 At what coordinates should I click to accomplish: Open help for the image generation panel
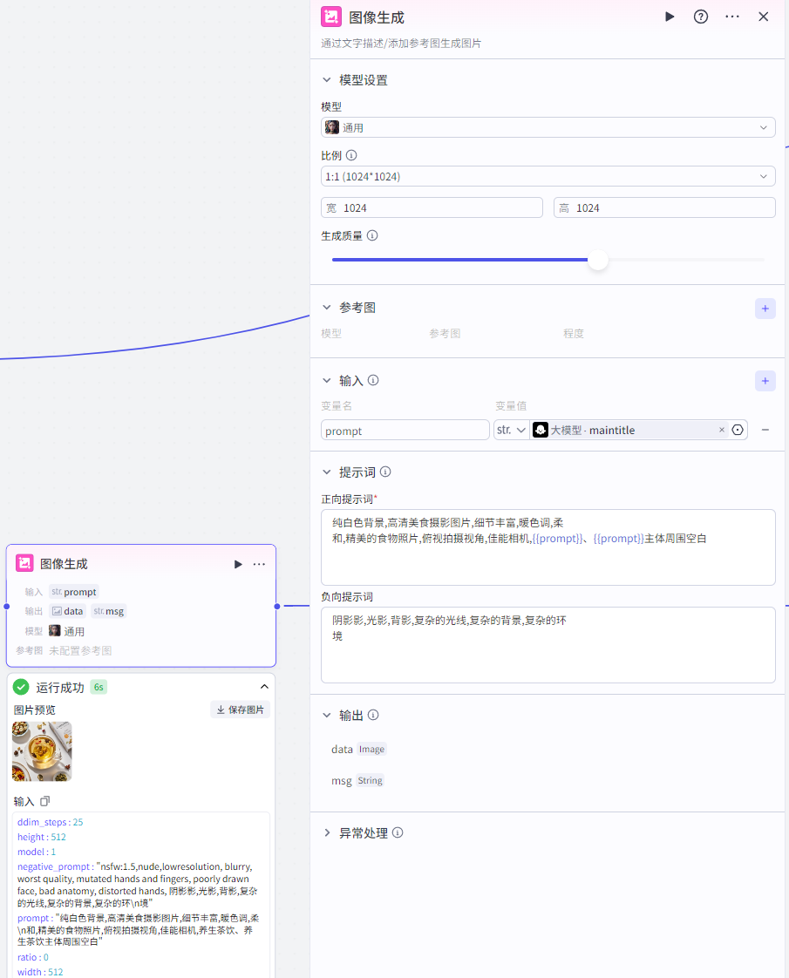700,17
